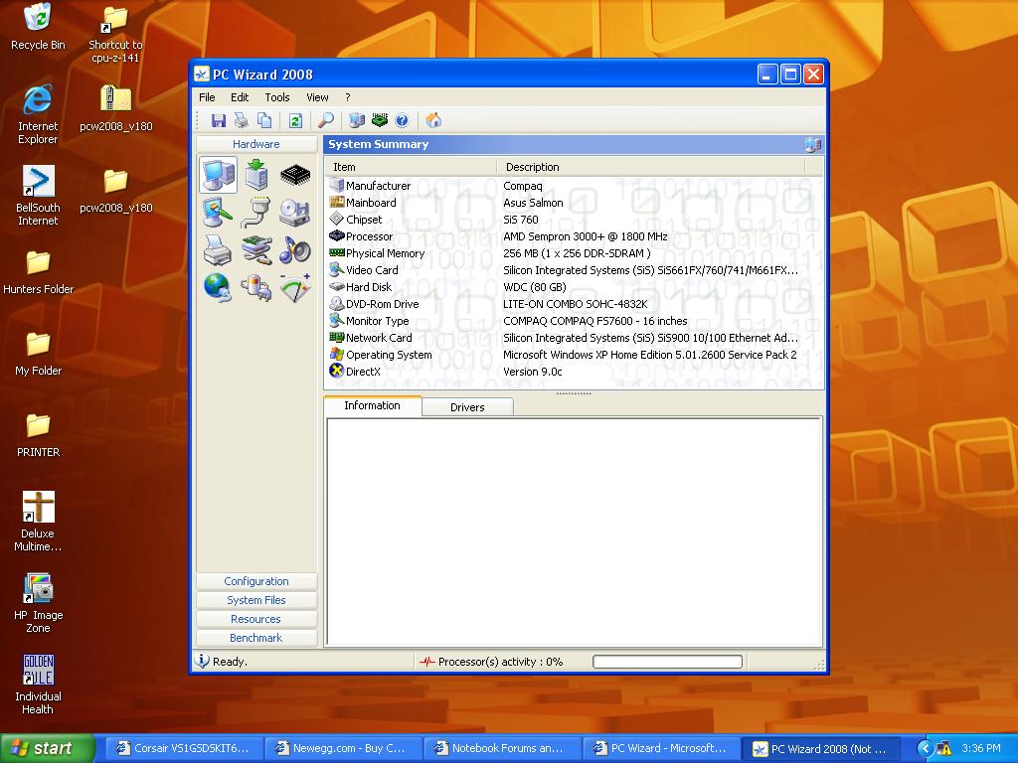Open the View menu
This screenshot has width=1018, height=763.
pos(317,97)
